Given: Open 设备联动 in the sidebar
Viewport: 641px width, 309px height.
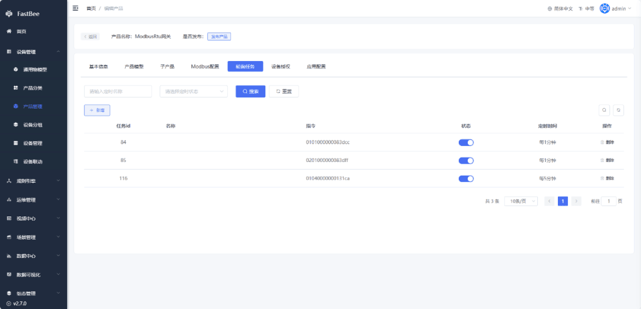Looking at the screenshot, I should coord(33,161).
